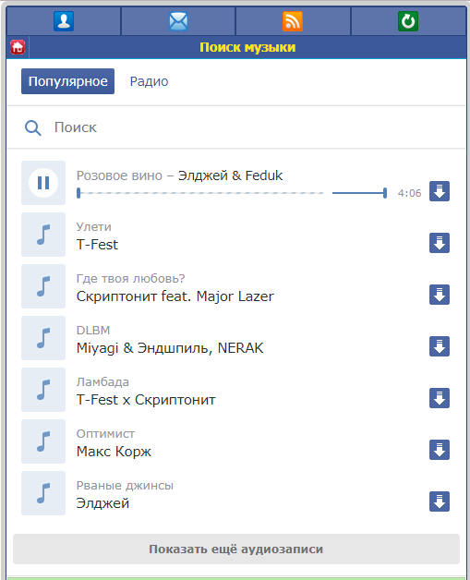
Task: Go to home via red house icon
Action: coord(18,47)
